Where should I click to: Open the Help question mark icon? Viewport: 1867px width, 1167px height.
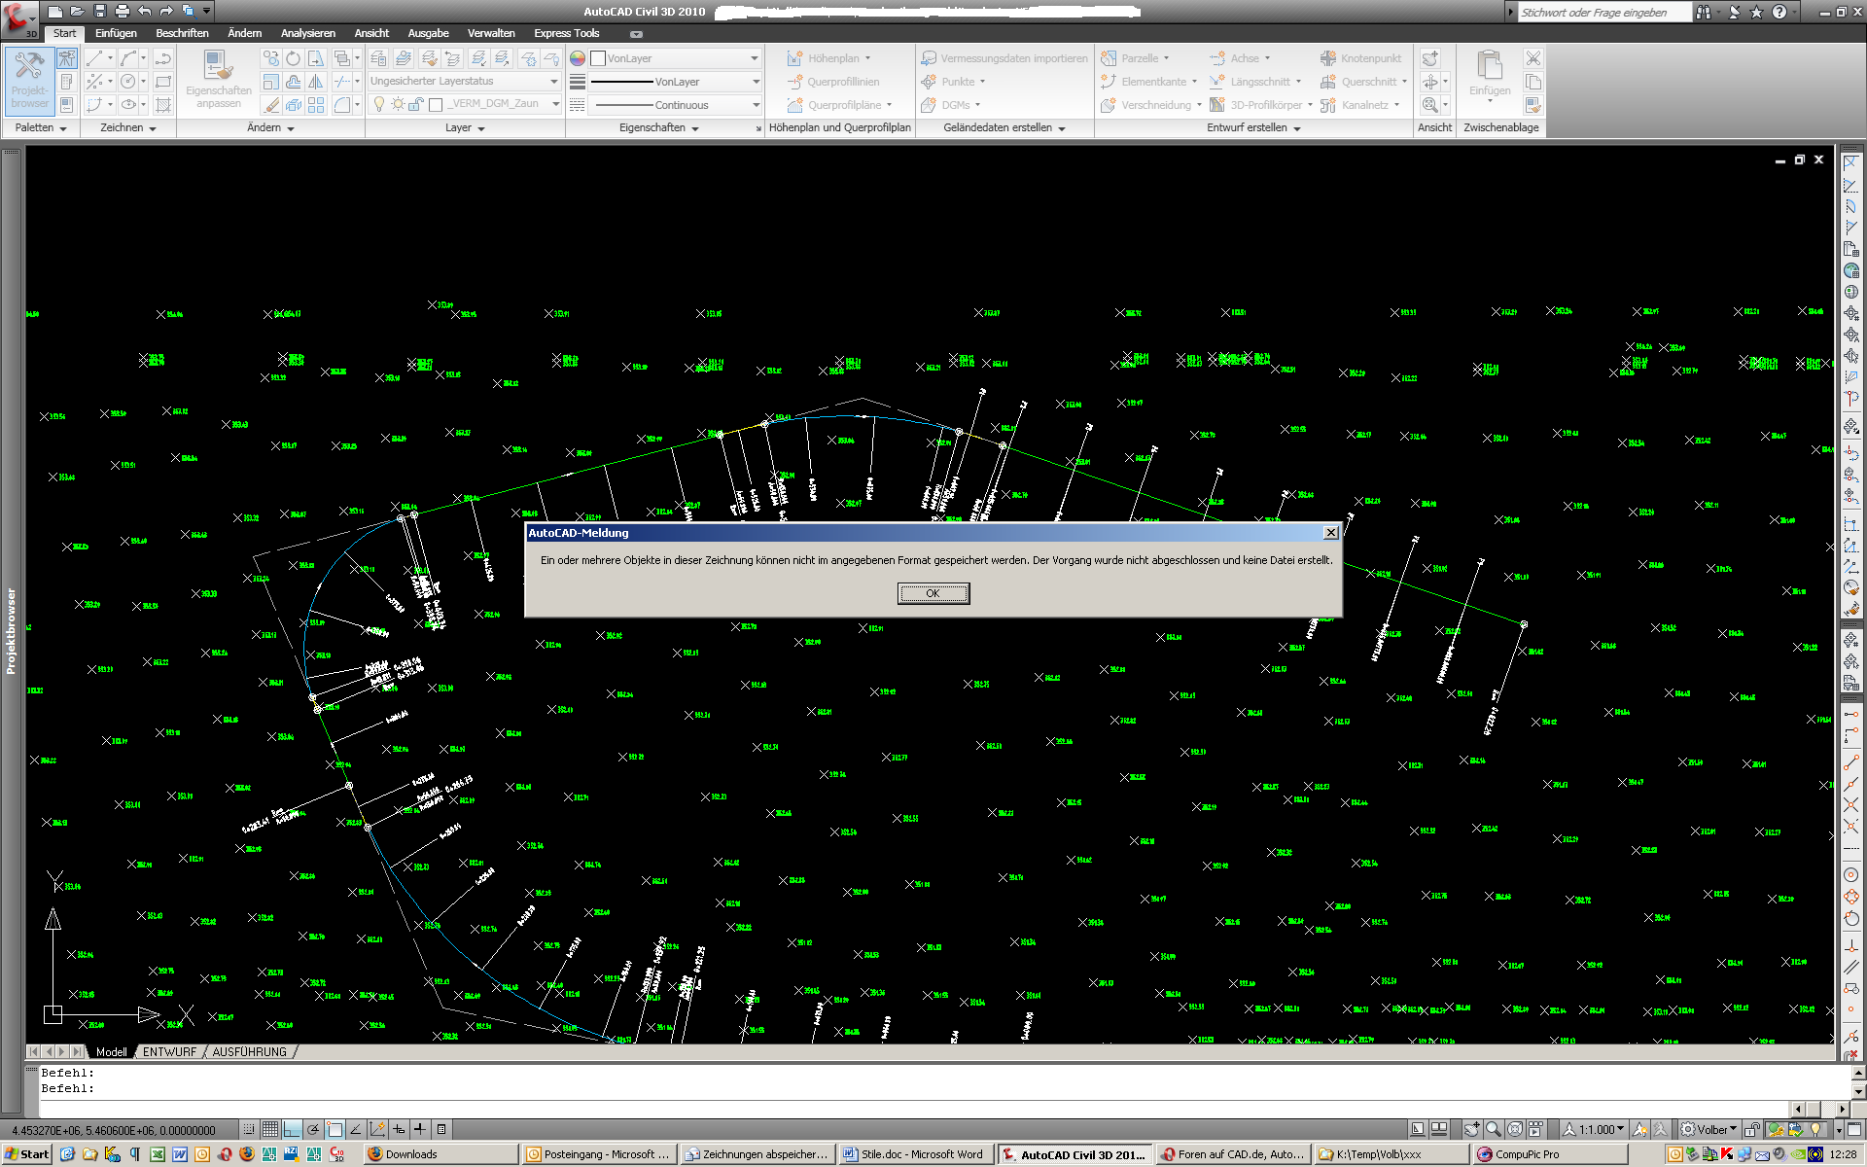pyautogui.click(x=1779, y=12)
